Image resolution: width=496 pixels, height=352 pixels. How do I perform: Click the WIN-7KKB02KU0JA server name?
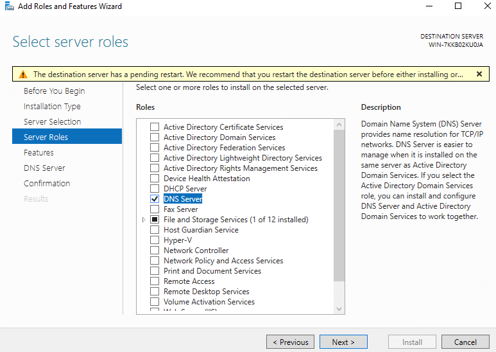pyautogui.click(x=456, y=44)
